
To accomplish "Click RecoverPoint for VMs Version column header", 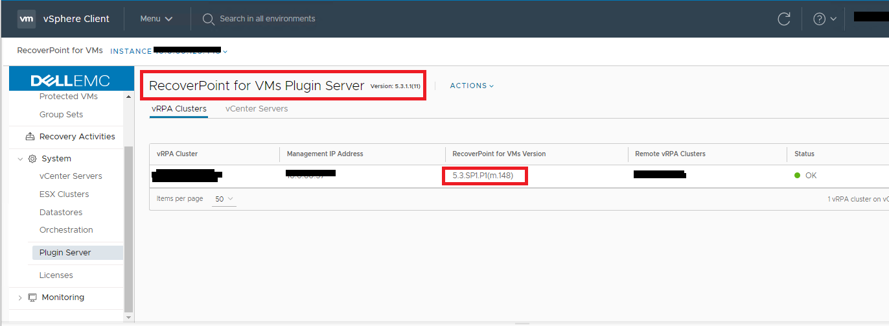I will [499, 154].
